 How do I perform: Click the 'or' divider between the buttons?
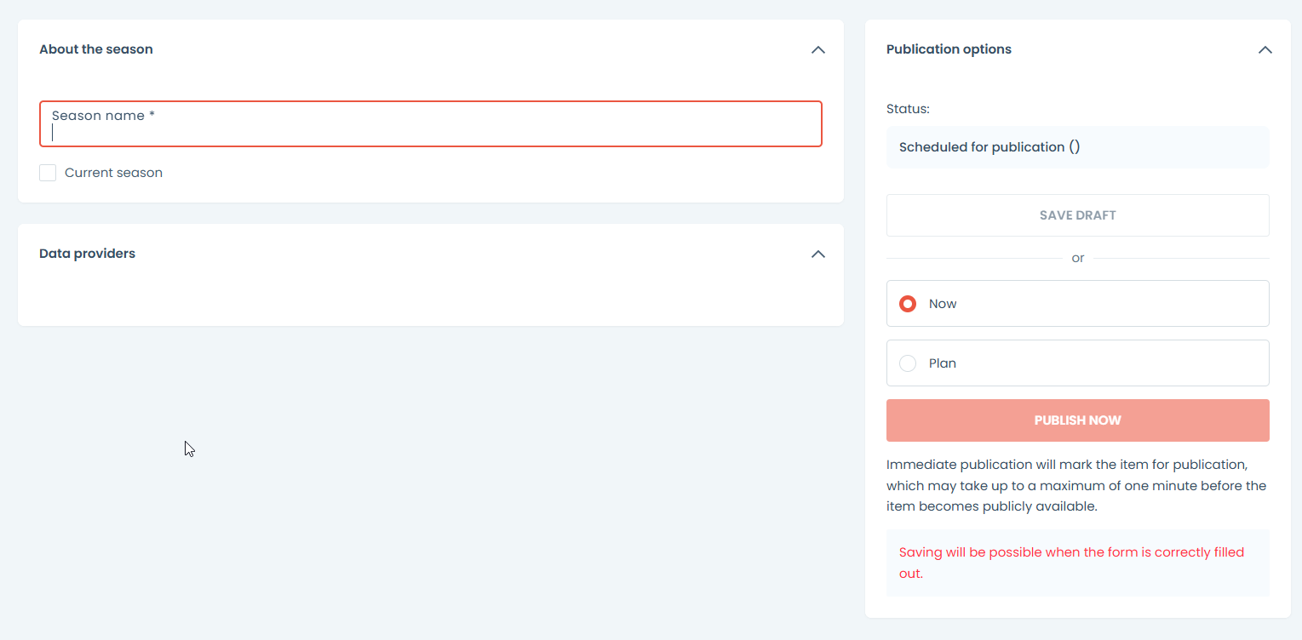tap(1077, 258)
